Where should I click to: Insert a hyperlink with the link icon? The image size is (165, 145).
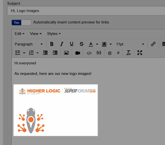pyautogui.click(x=153, y=44)
